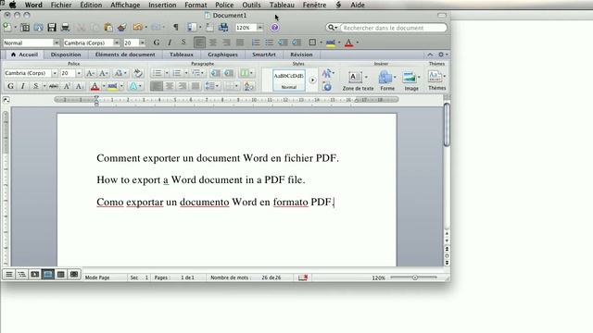Open the Apple menu
This screenshot has height=333, width=593.
[12, 5]
